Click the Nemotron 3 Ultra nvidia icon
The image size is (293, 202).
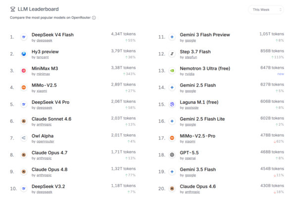pyautogui.click(x=172, y=71)
